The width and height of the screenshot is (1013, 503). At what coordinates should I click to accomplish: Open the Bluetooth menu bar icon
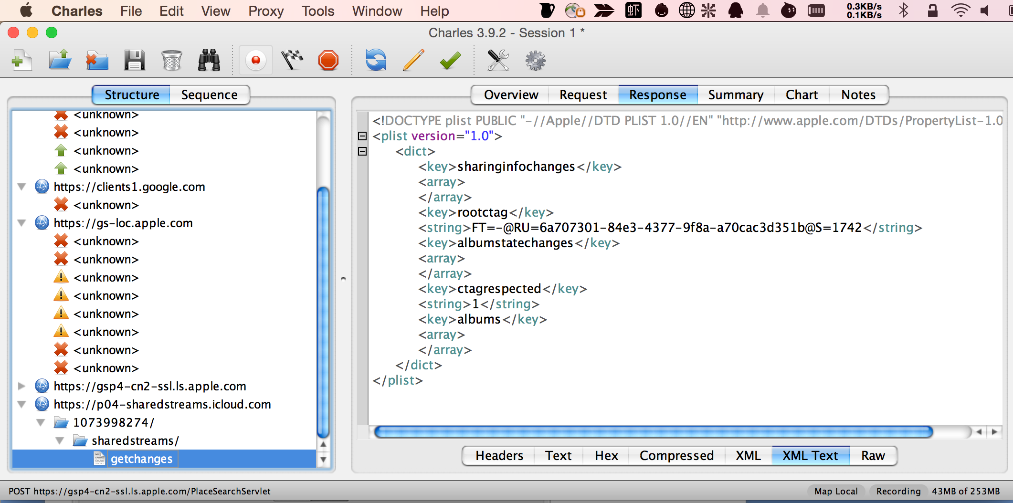coord(904,10)
